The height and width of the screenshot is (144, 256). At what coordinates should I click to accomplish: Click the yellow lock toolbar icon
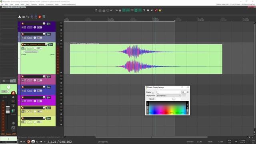coord(160,10)
